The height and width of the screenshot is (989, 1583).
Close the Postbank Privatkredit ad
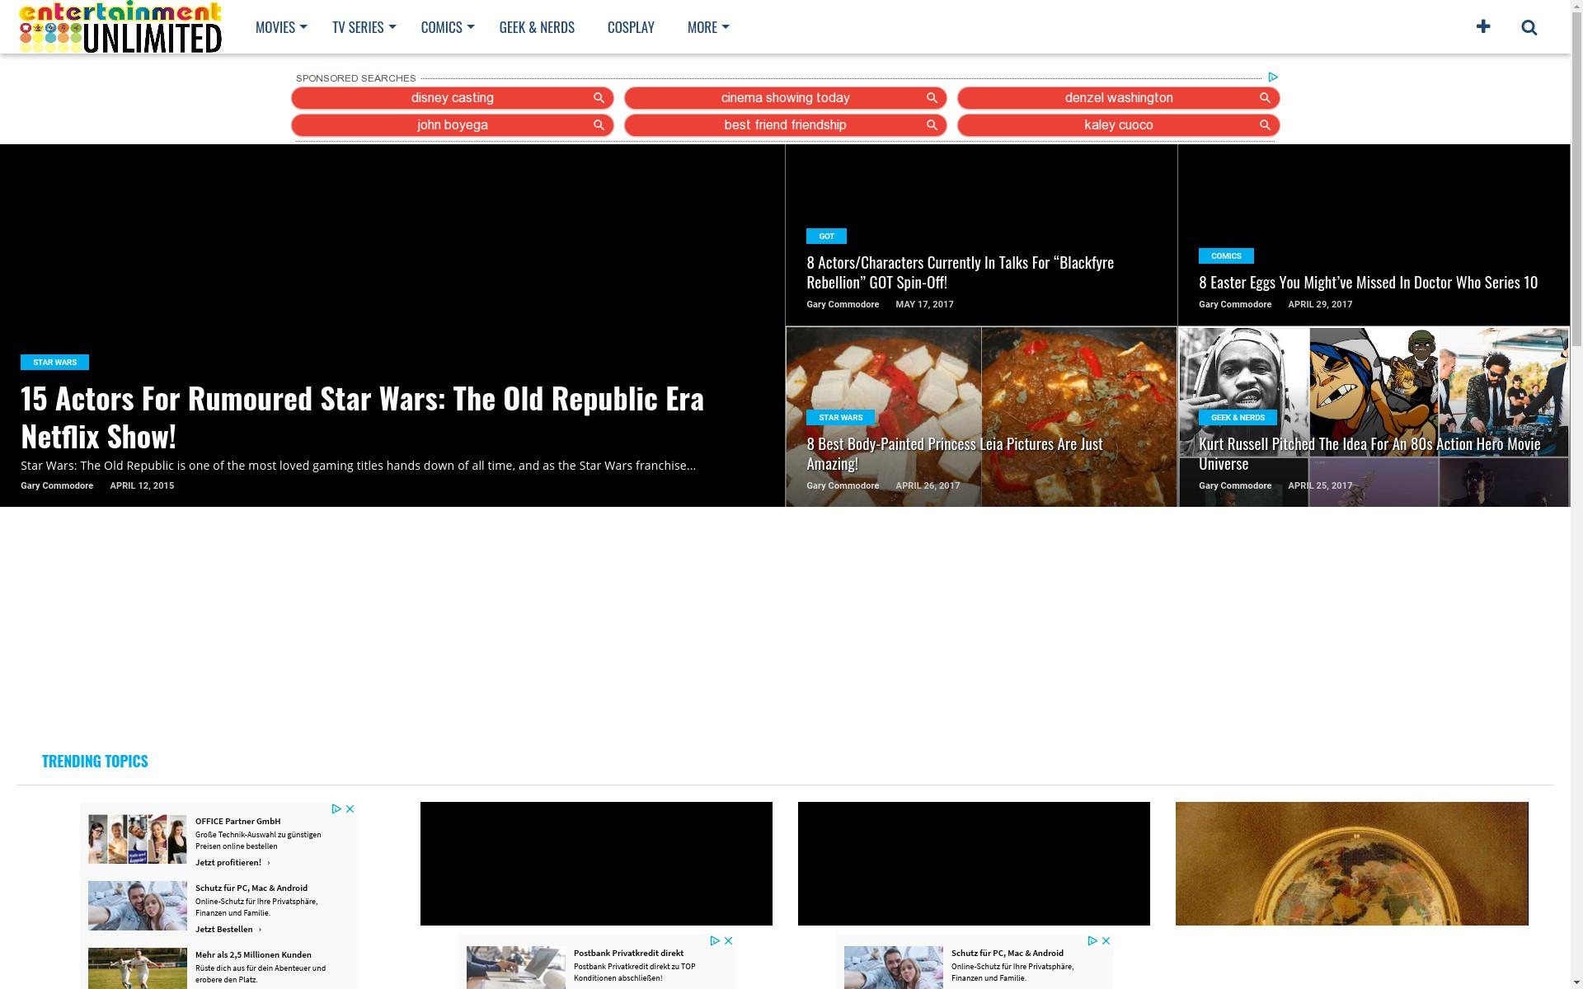[x=728, y=940]
